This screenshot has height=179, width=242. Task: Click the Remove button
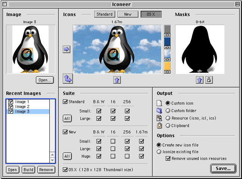[x=46, y=170]
